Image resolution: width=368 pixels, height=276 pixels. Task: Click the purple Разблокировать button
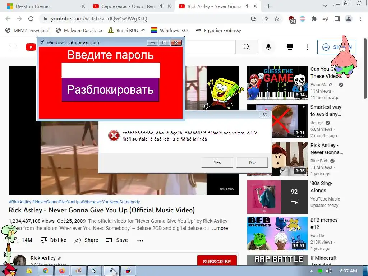click(x=111, y=89)
